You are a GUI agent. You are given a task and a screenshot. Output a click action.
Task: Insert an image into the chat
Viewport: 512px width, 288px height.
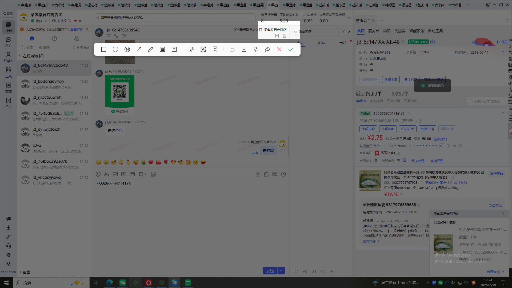tap(115, 174)
